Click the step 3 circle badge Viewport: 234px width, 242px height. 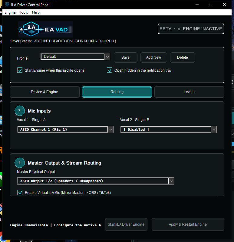[20, 111]
